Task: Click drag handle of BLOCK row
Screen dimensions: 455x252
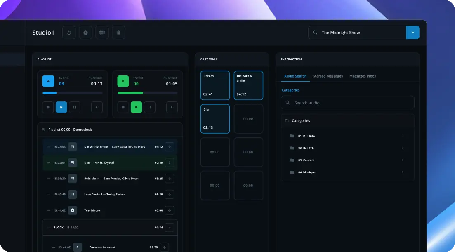Action: click(48, 228)
